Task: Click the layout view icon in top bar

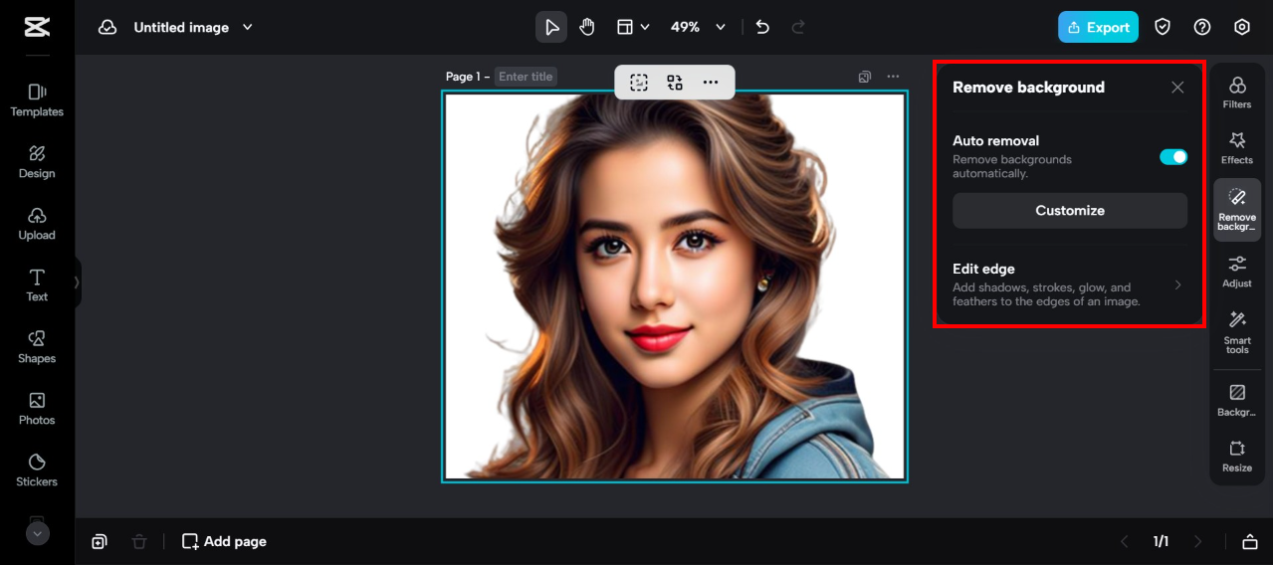Action: click(x=625, y=27)
